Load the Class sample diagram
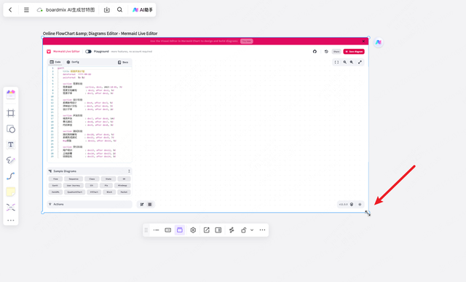The width and height of the screenshot is (466, 282). [x=92, y=179]
